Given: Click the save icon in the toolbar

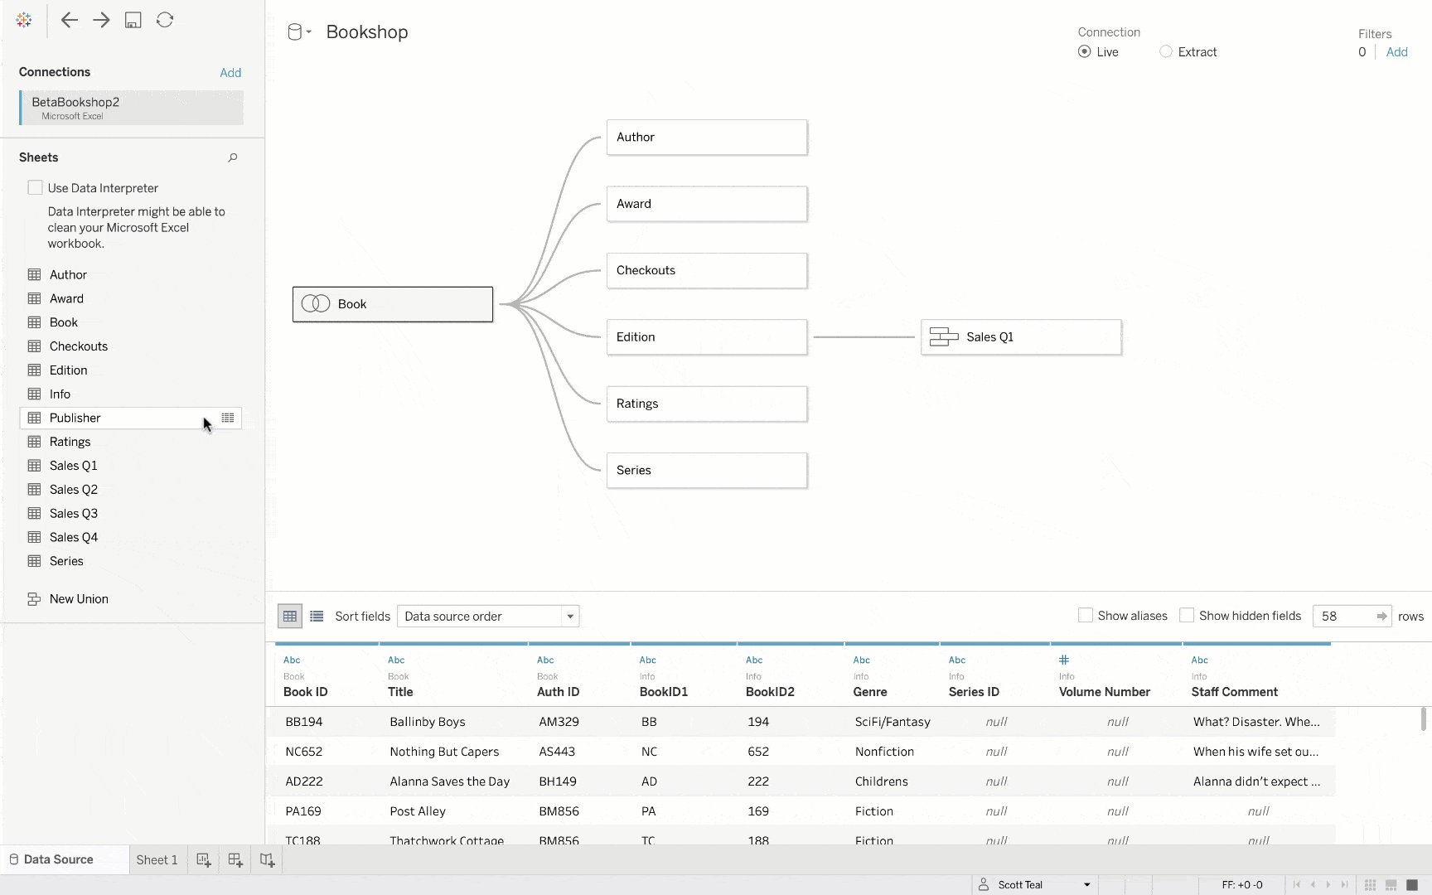Looking at the screenshot, I should [x=133, y=20].
